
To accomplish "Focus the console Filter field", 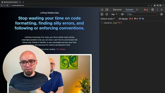I will [x=142, y=14].
